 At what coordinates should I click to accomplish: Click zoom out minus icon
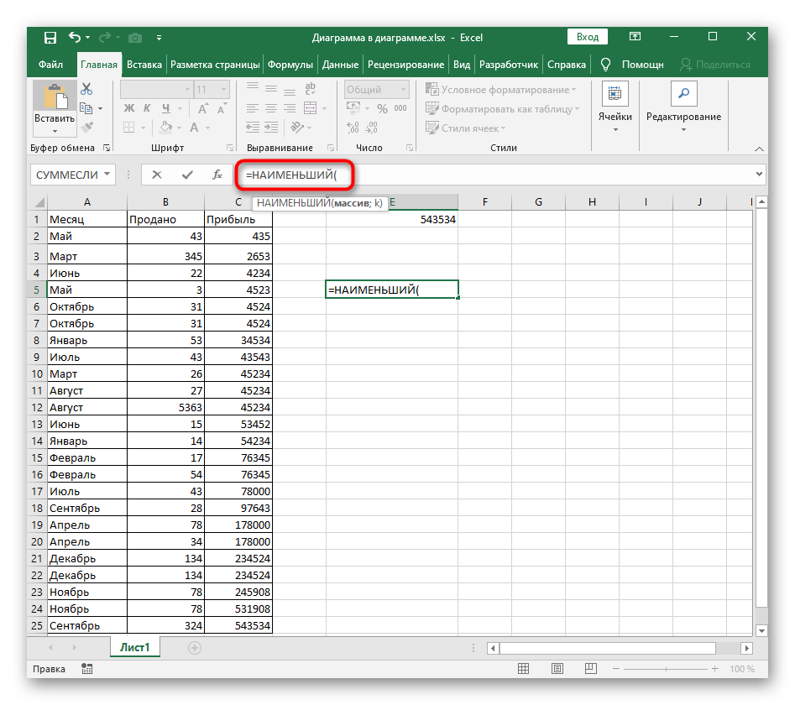tap(616, 669)
